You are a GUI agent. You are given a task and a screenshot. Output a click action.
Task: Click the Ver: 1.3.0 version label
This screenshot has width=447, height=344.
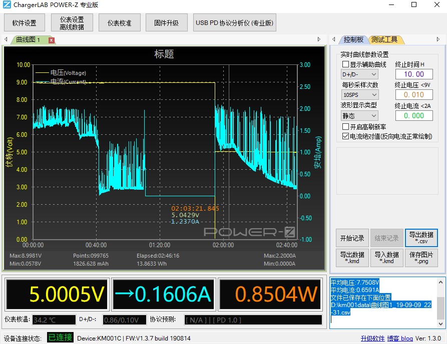(x=428, y=339)
